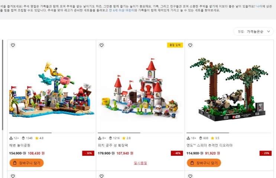
Task: Click the 4.8 star rating icon
Action: coord(37,138)
